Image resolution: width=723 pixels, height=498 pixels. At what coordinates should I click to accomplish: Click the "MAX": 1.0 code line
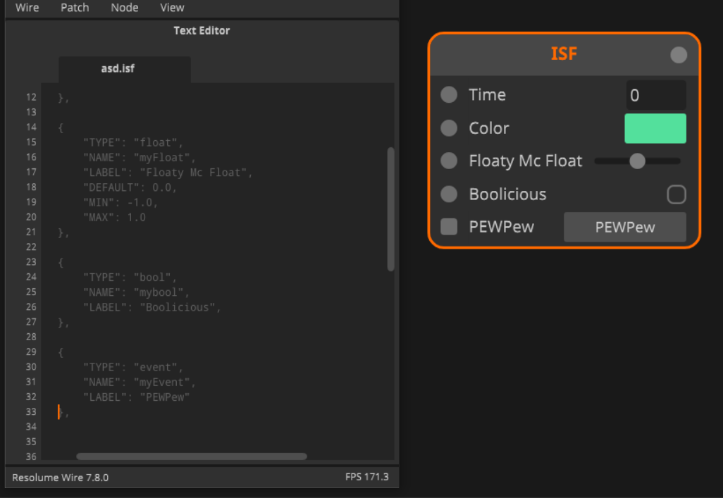tap(114, 218)
